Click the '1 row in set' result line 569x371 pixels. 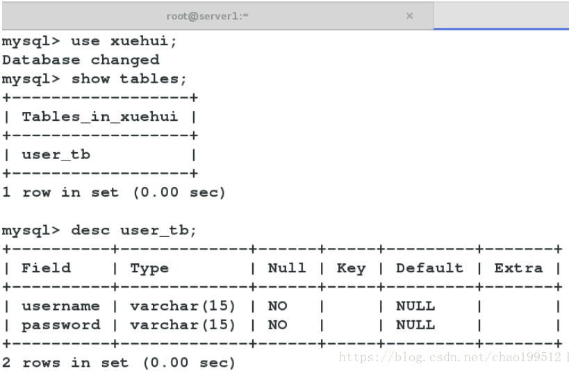pyautogui.click(x=113, y=192)
